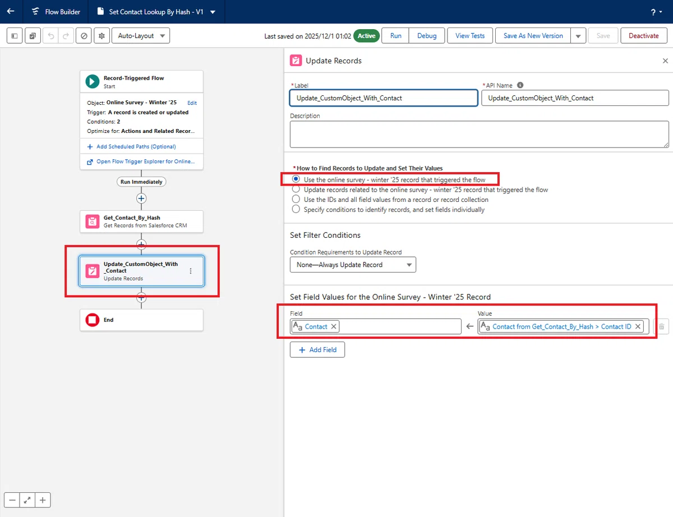Viewport: 673px width, 517px height.
Task: Remove the Contact field pill
Action: pyautogui.click(x=334, y=326)
